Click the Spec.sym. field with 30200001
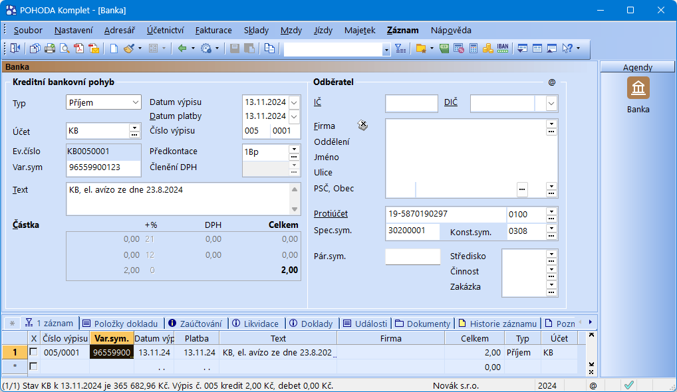This screenshot has height=392, width=677. coord(412,231)
